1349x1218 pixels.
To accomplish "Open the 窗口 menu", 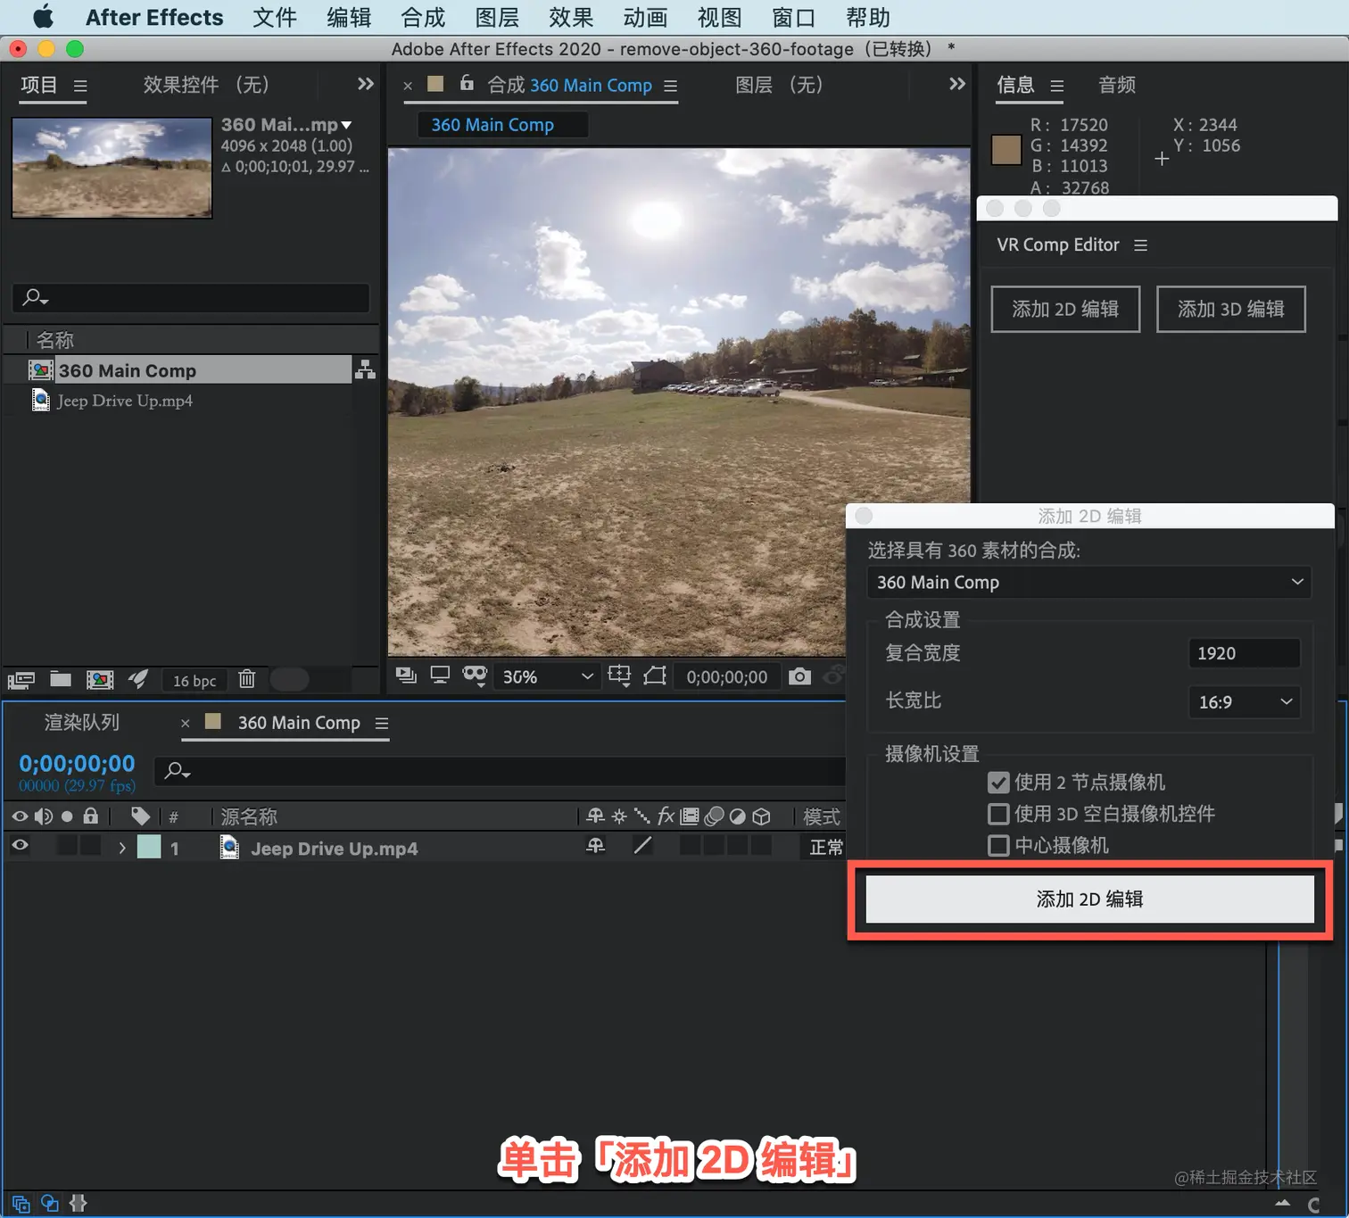I will pyautogui.click(x=793, y=17).
